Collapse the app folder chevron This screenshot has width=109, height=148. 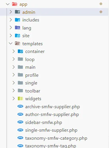(x=8, y=4)
